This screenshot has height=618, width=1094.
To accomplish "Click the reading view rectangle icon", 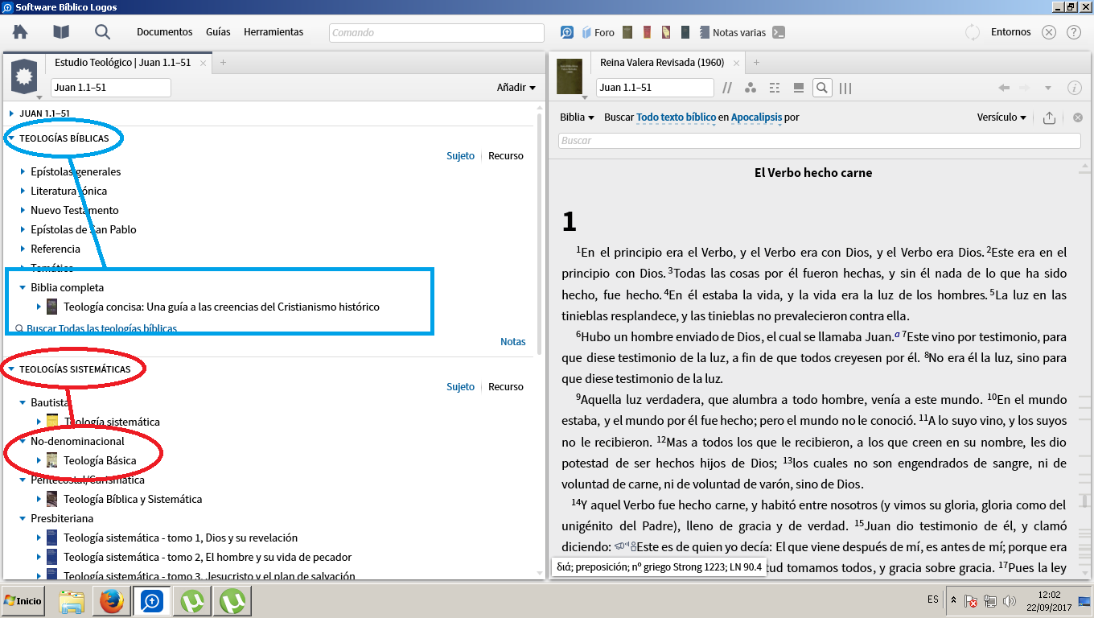I will (x=799, y=88).
